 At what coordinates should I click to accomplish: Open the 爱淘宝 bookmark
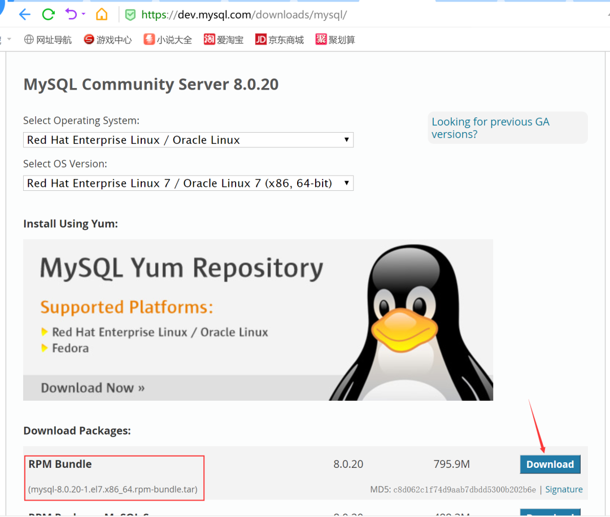(224, 40)
